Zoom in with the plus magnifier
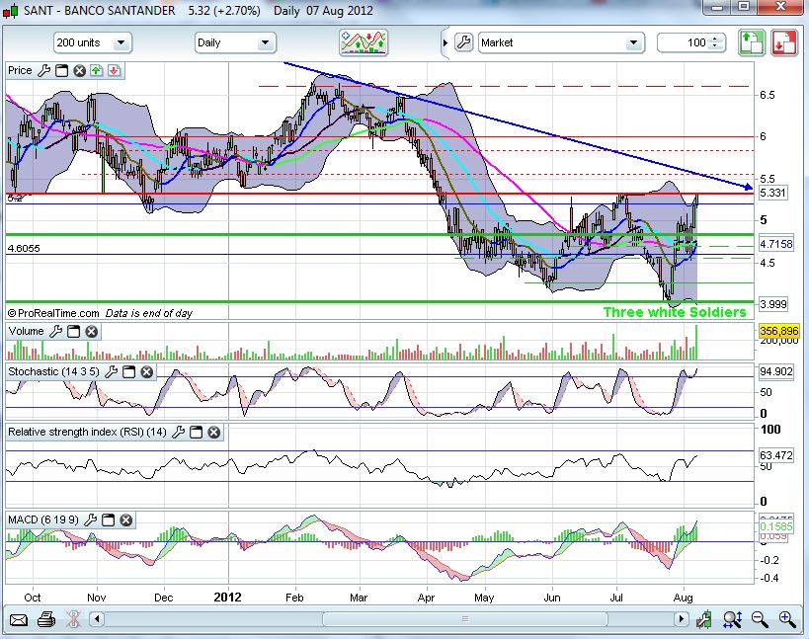Image resolution: width=809 pixels, height=639 pixels. (787, 619)
